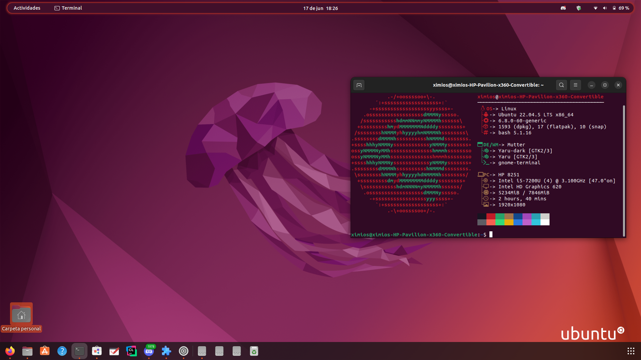Launch CLion from the dock

[x=132, y=351]
